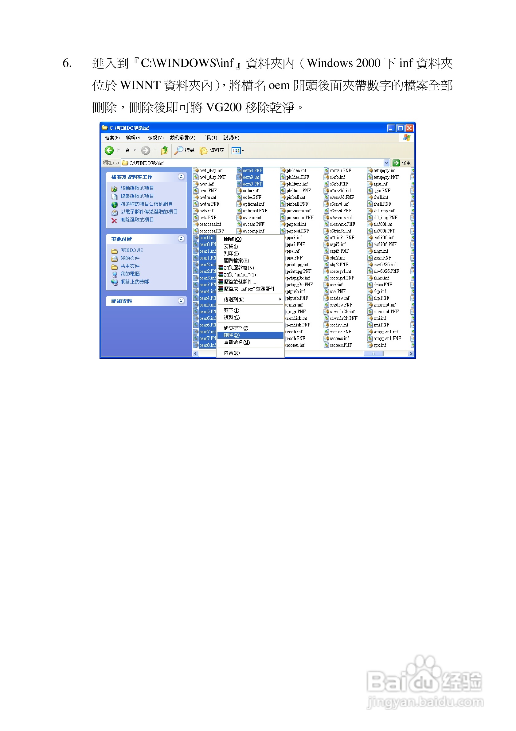Viewport: 516px width, 731px height.
Task: Choose 內容(R) in the context menu
Action: click(x=250, y=353)
